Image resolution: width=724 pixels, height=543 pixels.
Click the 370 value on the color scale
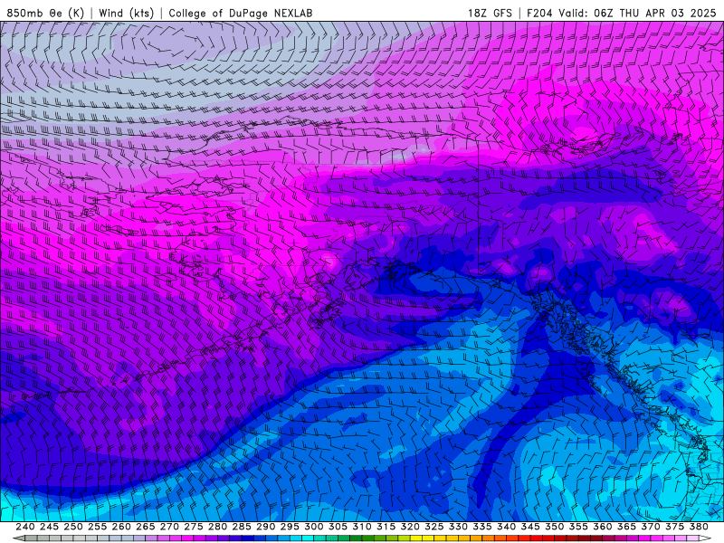pos(650,527)
